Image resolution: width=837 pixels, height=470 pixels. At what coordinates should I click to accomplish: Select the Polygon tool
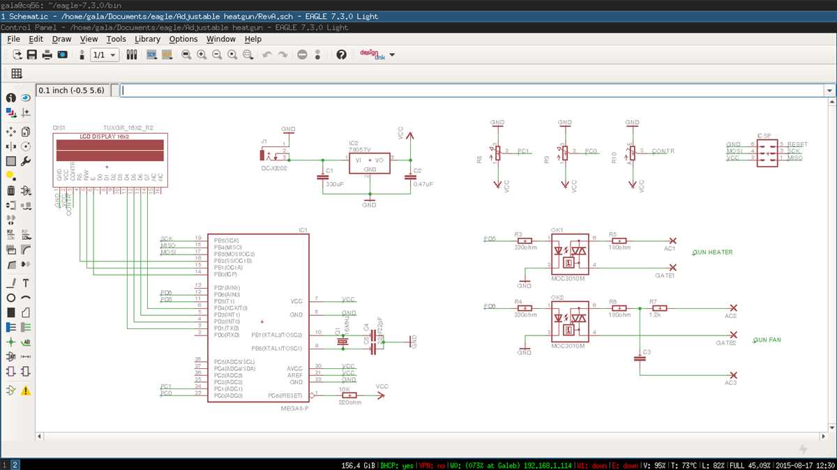tap(26, 312)
